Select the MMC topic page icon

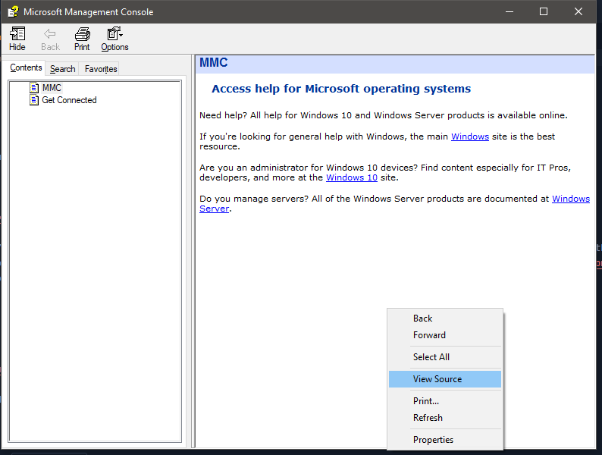34,87
